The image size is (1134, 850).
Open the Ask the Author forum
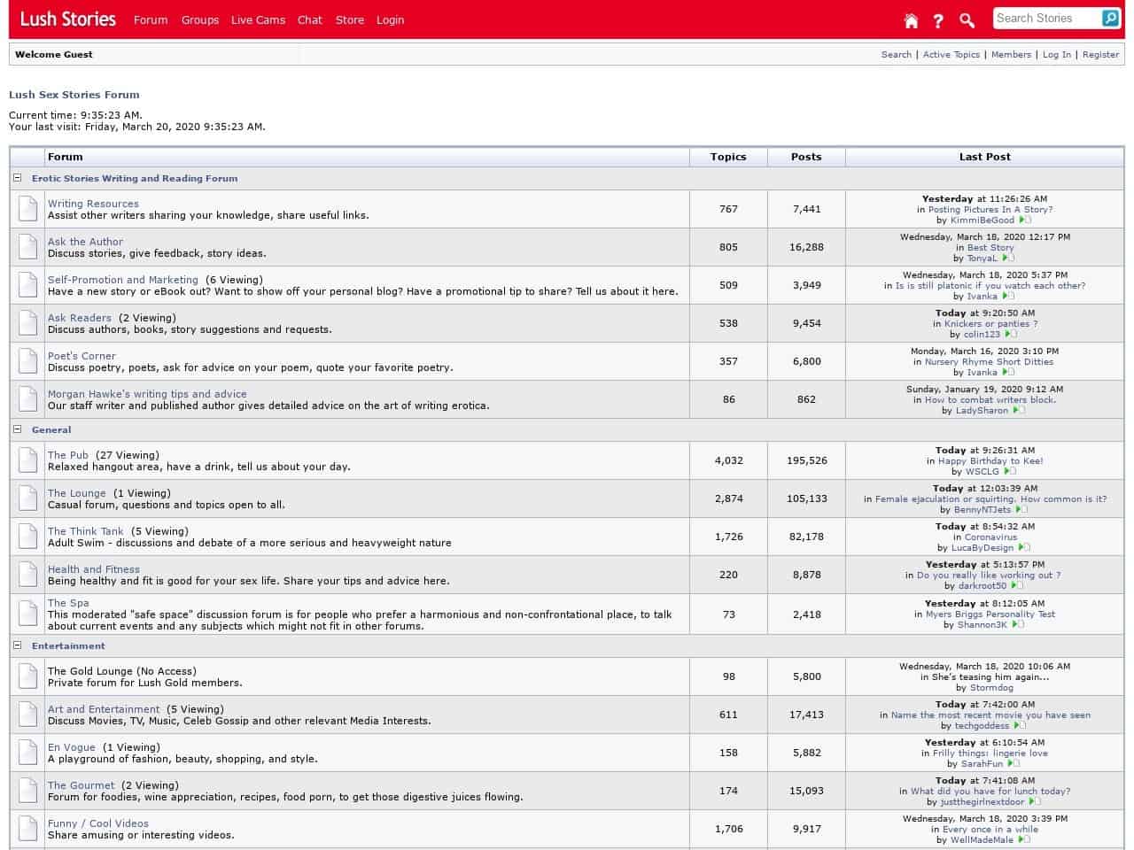coord(85,242)
